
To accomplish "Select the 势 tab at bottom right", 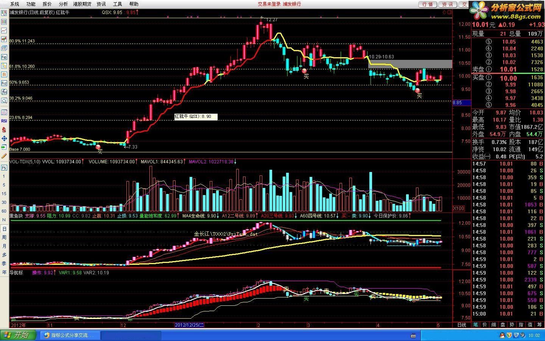I will (x=512, y=325).
